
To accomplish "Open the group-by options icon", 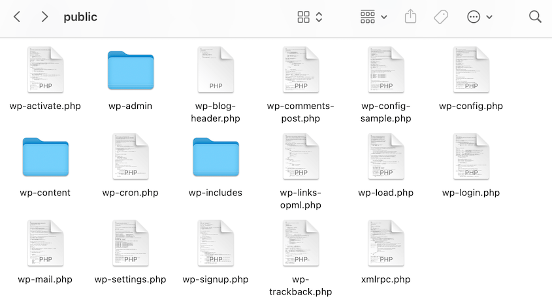I will point(367,16).
